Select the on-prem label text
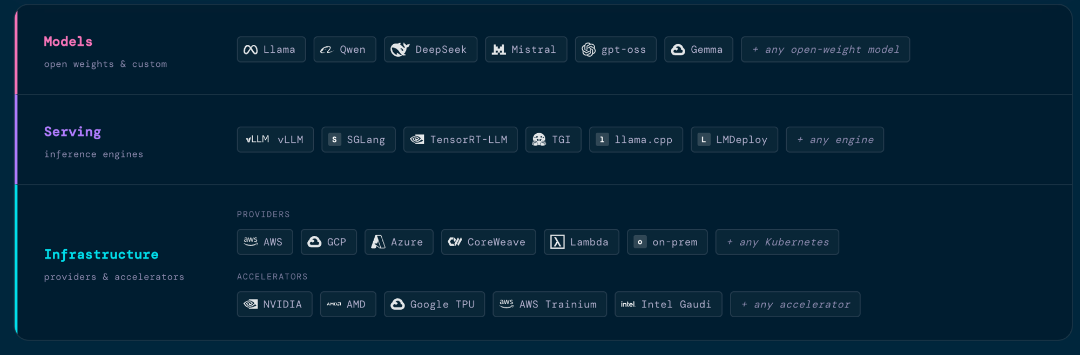The image size is (1080, 355). click(675, 243)
